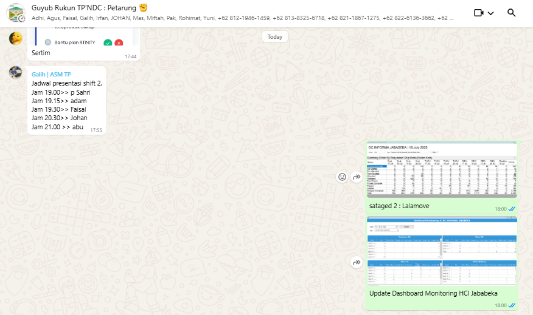This screenshot has width=533, height=315.
Task: Forward the DC Informa Jababeka image
Action: pos(357,177)
